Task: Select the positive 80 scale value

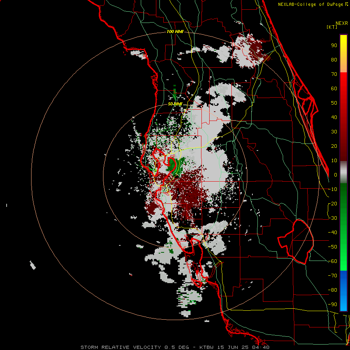Action: (334, 59)
